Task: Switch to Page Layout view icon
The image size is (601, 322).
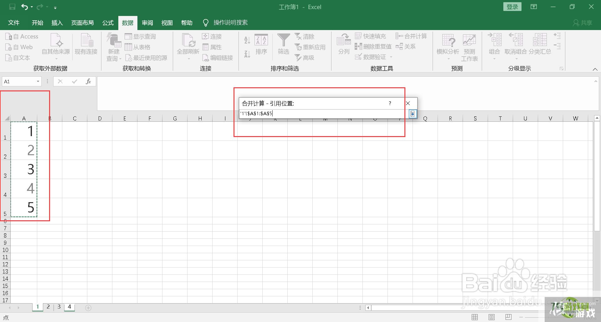Action: [491, 317]
